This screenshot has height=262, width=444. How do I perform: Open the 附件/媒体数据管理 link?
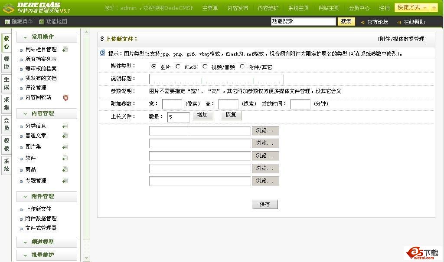click(402, 39)
